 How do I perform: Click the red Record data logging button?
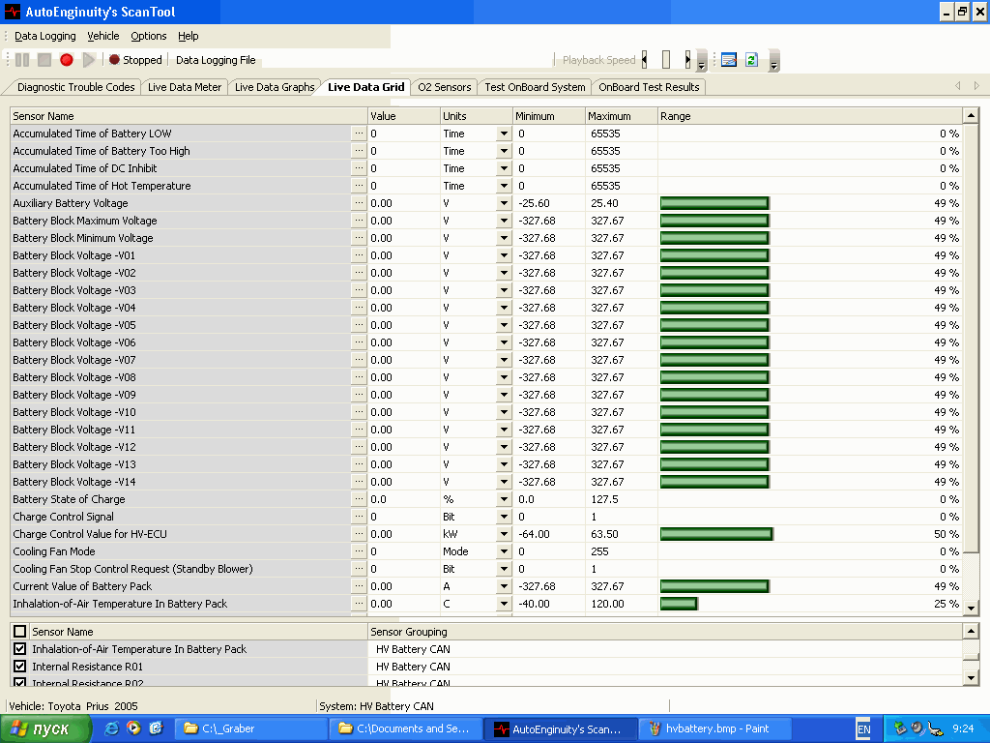click(67, 60)
